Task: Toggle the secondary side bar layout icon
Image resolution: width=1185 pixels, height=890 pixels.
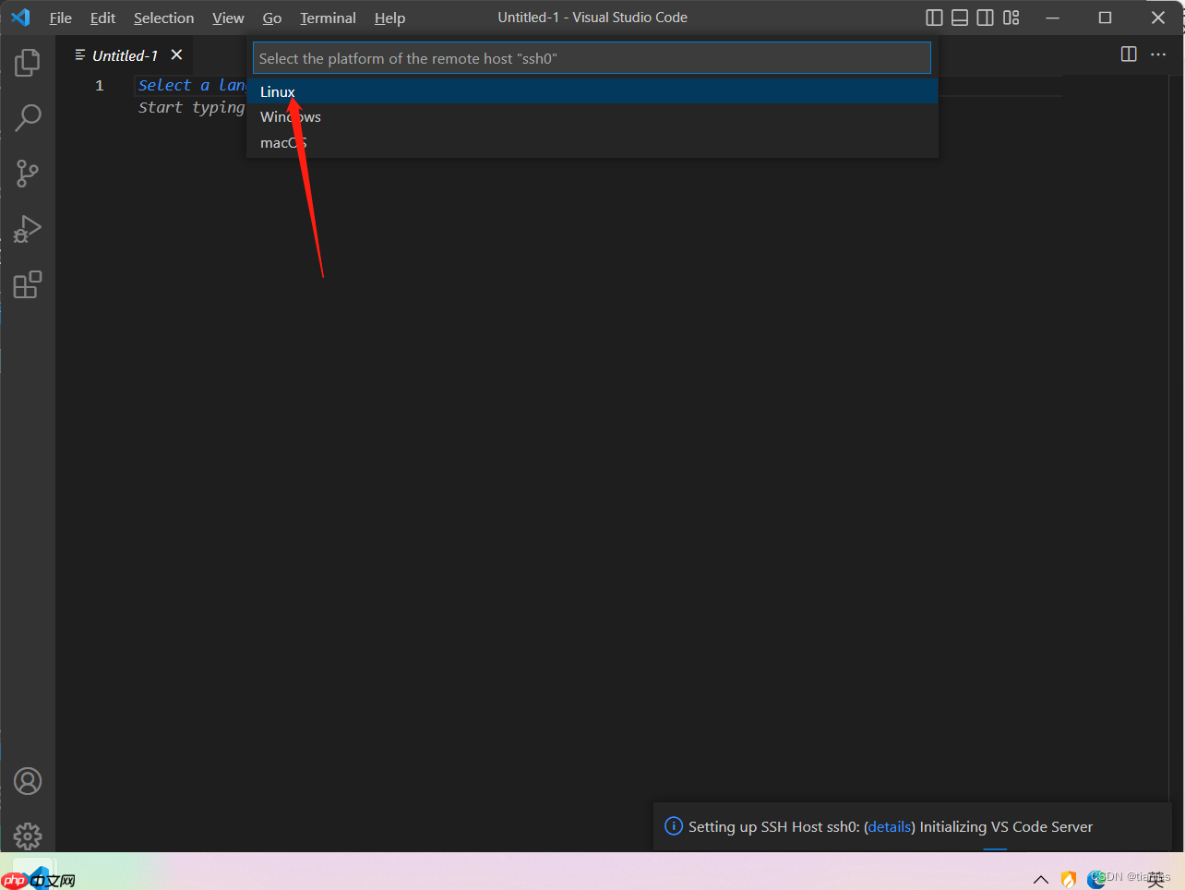Action: pyautogui.click(x=986, y=18)
